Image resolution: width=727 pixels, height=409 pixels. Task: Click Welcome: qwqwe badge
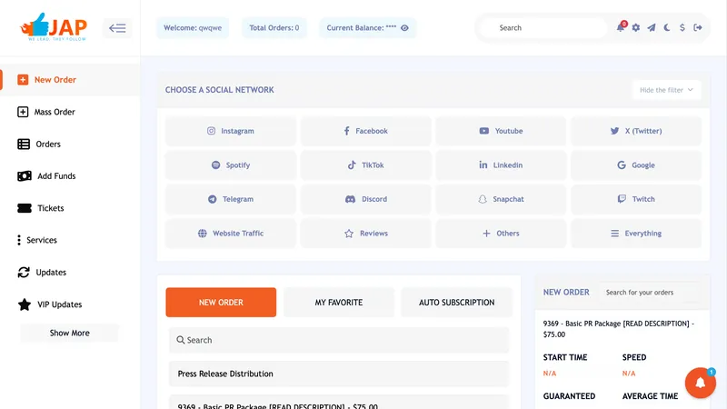tap(193, 28)
